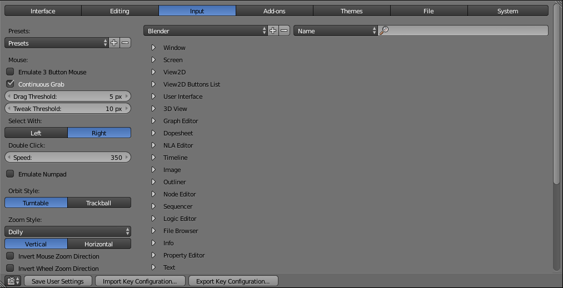Screen dimensions: 563x288
Task: Select Trackball orbit style
Action: pos(99,203)
